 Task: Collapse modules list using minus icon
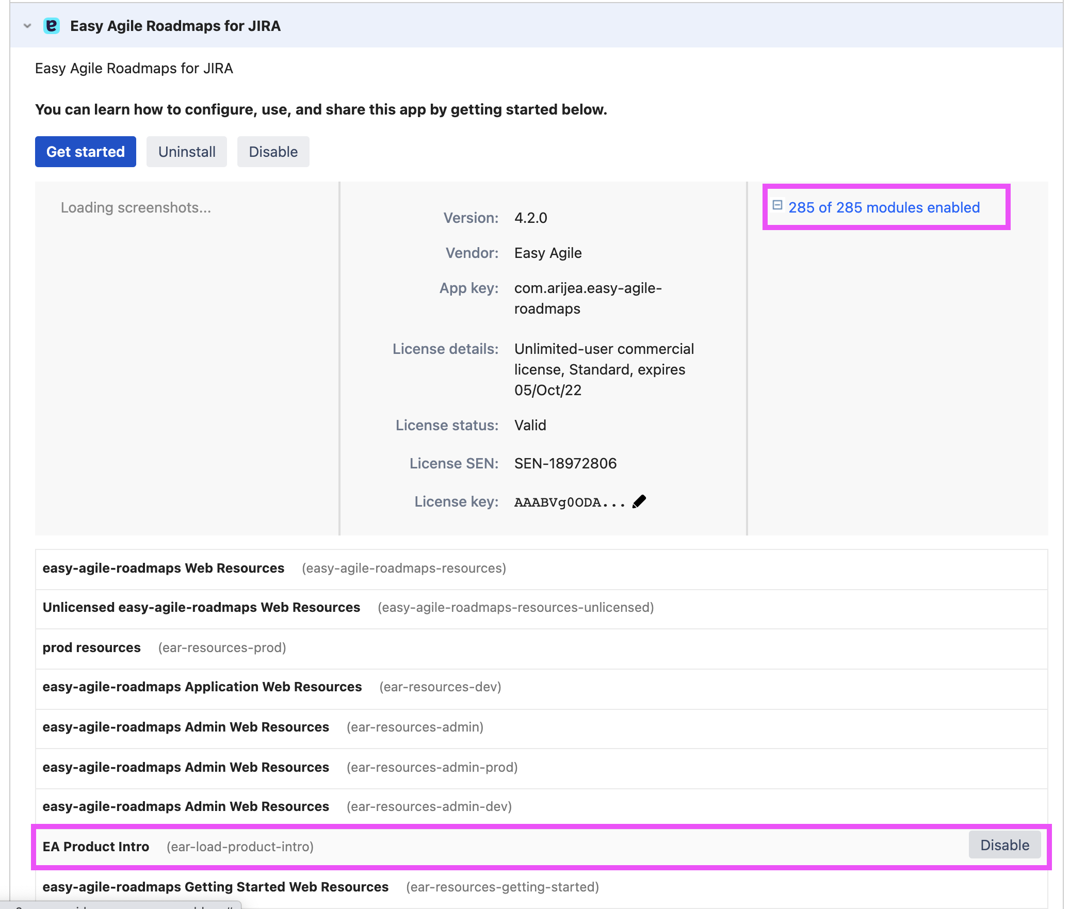[x=777, y=205]
